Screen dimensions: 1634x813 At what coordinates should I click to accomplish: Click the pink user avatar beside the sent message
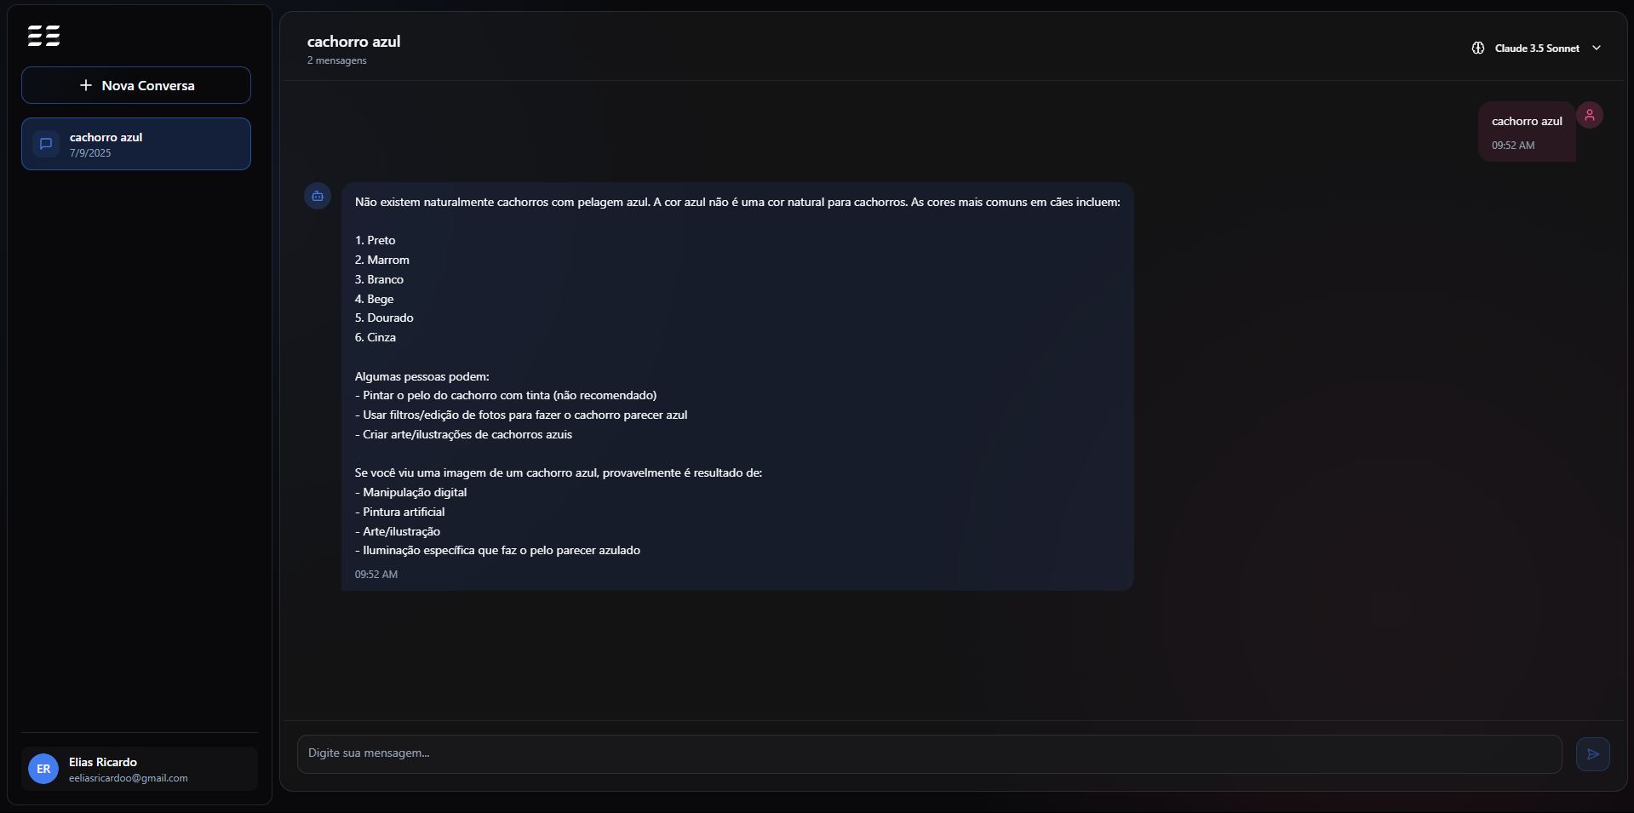click(x=1590, y=115)
